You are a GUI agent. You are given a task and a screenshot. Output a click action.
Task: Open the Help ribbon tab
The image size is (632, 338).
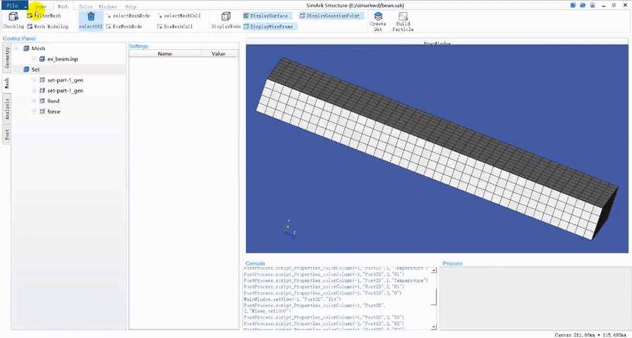coord(130,6)
